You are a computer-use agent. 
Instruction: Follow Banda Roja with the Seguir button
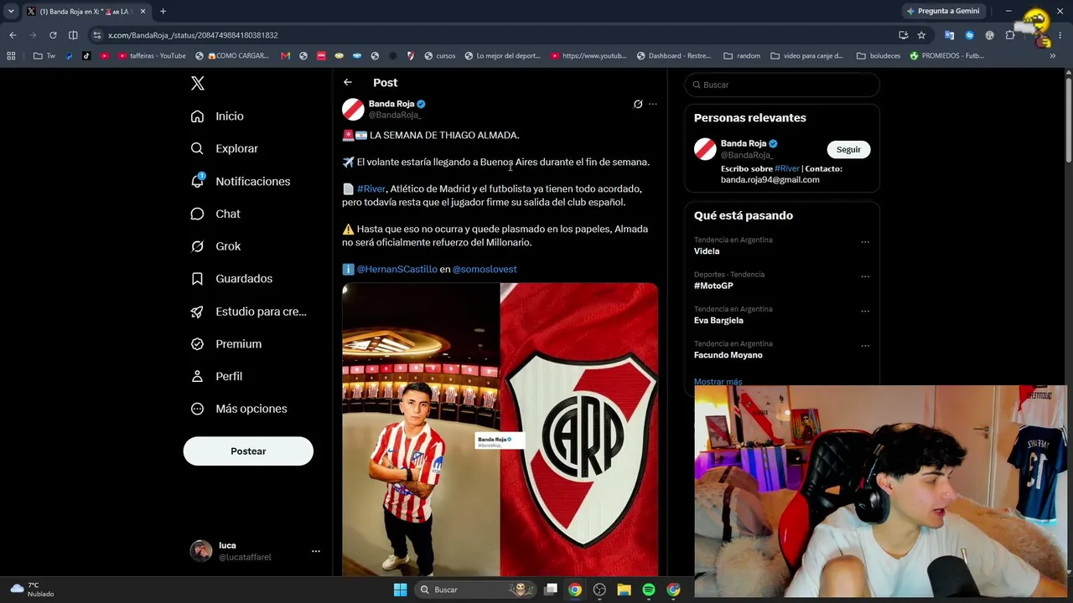[848, 149]
